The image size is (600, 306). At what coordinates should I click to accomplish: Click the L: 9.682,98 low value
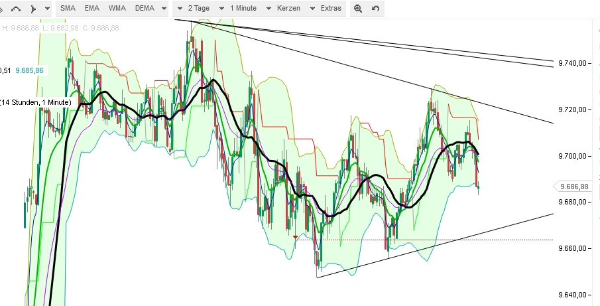tap(60, 28)
